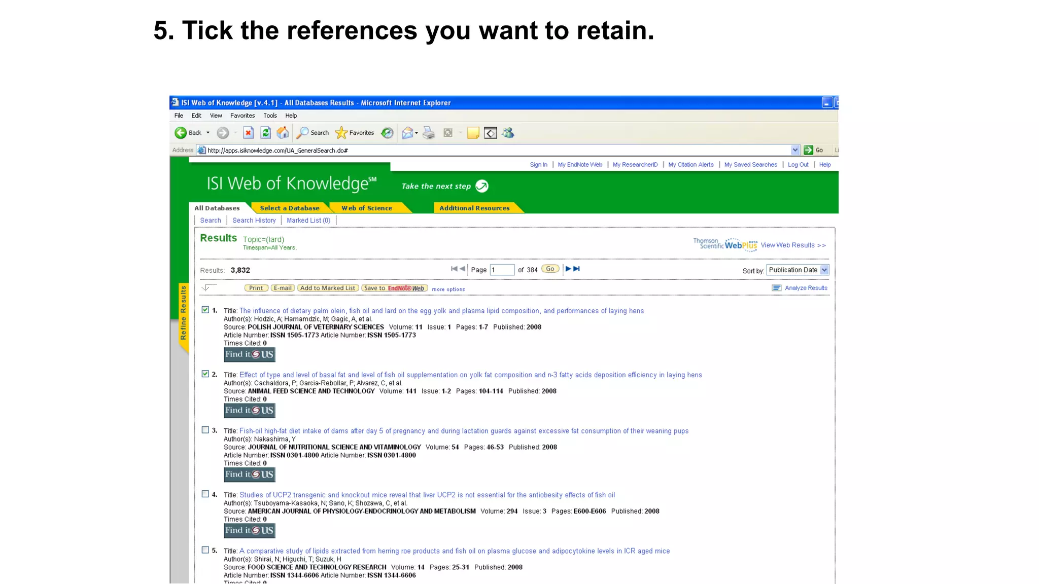Image resolution: width=1039 pixels, height=584 pixels.
Task: Tick the checkbox for result 4
Action: pos(205,494)
